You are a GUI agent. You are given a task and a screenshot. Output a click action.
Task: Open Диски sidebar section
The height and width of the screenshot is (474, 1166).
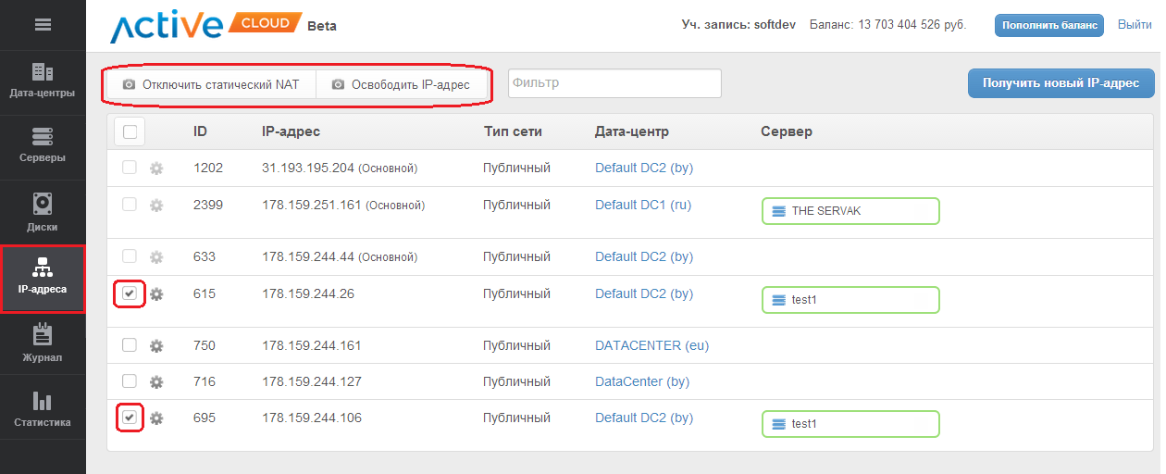tap(43, 212)
